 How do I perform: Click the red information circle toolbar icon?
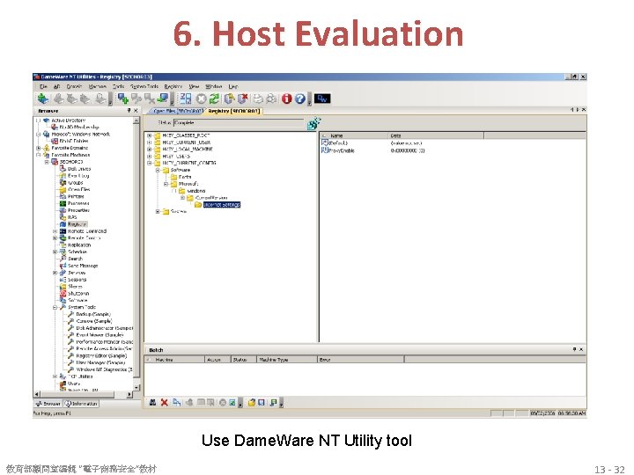point(287,99)
